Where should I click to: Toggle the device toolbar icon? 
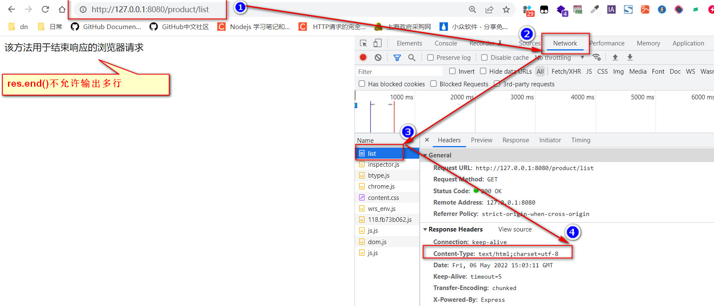tap(378, 43)
